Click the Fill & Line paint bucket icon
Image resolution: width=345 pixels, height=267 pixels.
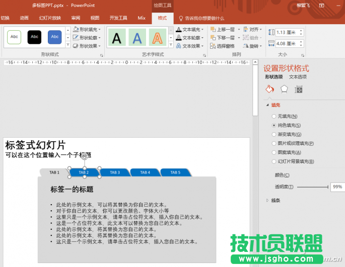(x=269, y=89)
